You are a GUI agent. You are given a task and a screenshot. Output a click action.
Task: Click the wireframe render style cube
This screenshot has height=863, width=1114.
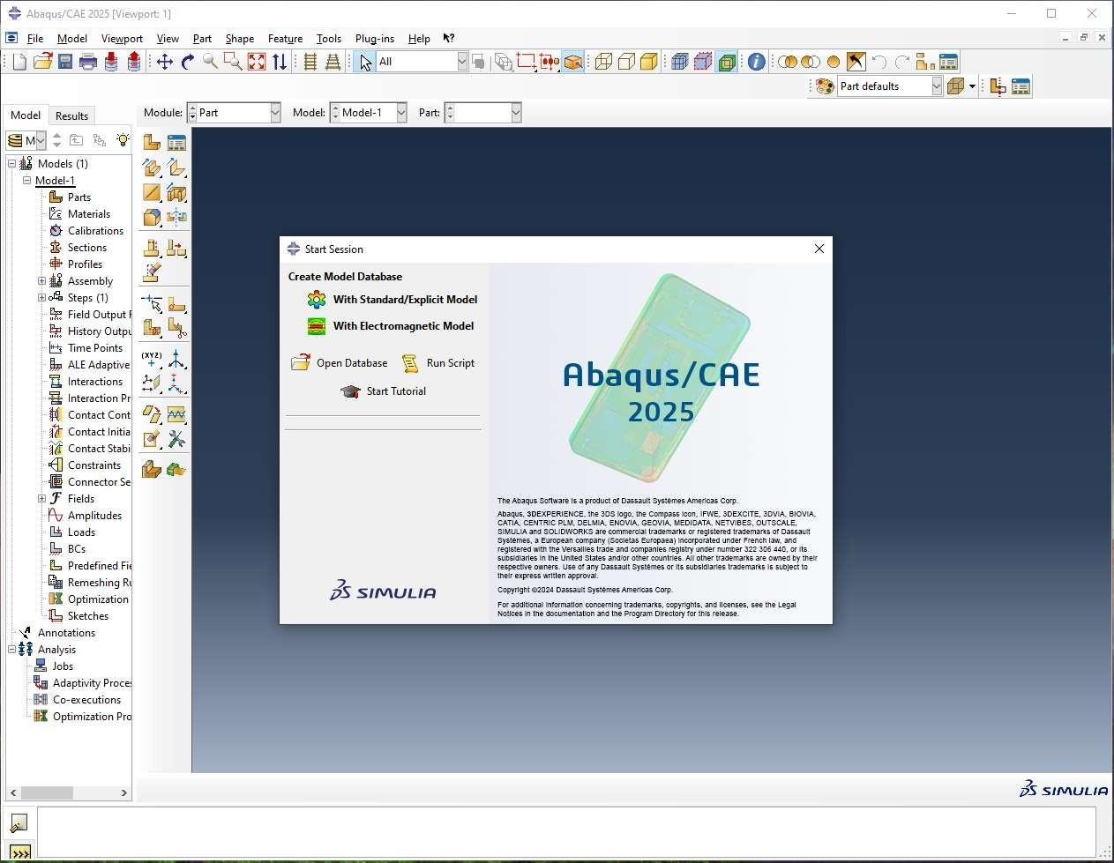tap(603, 62)
